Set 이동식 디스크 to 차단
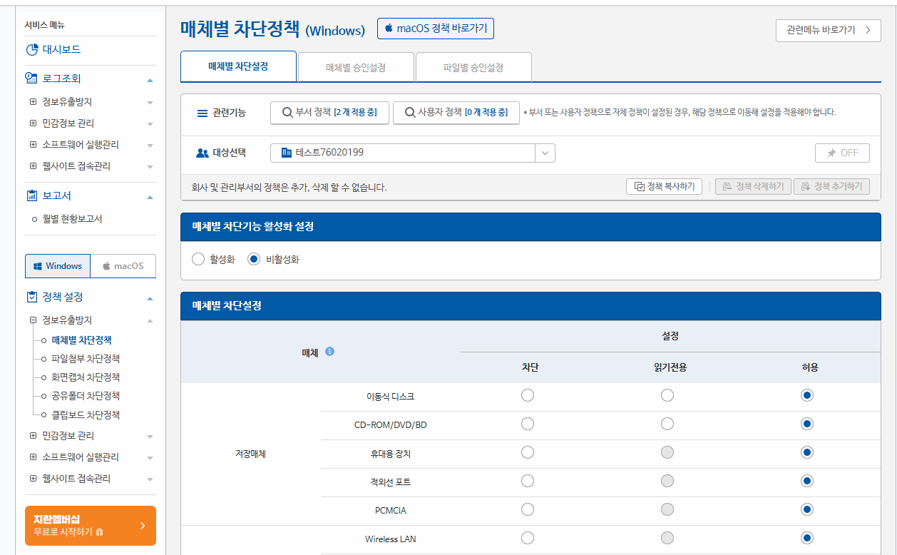Screen dimensions: 897x555 tap(527, 394)
